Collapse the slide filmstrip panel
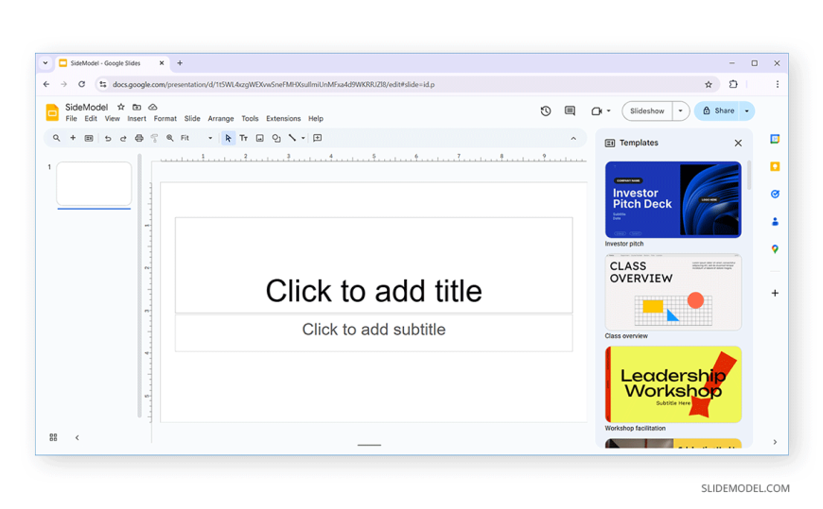 pyautogui.click(x=78, y=437)
